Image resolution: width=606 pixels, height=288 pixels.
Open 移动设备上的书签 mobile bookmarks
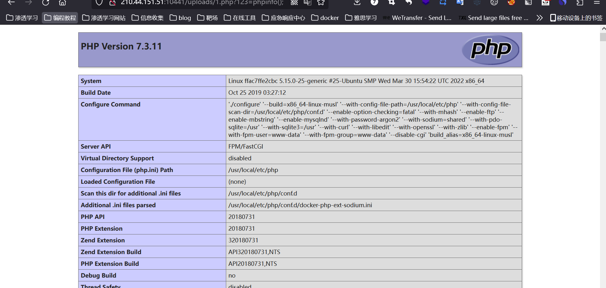(576, 18)
